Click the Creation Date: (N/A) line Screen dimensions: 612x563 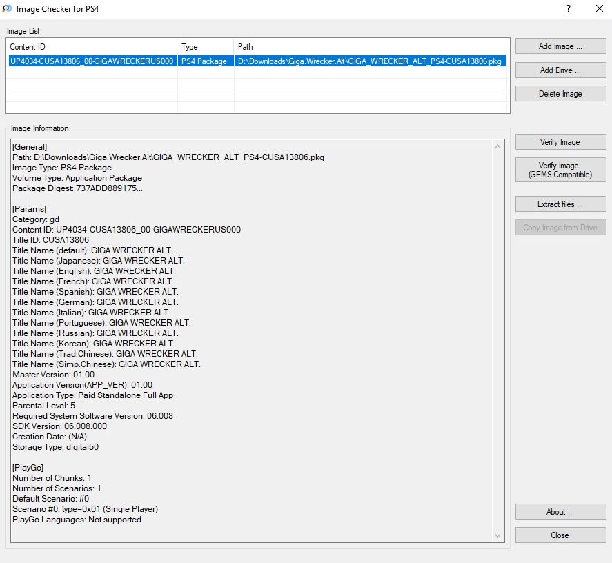pyautogui.click(x=50, y=437)
